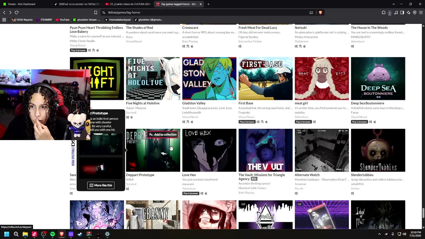Toggle the browser sidebar panel icon

[402, 13]
